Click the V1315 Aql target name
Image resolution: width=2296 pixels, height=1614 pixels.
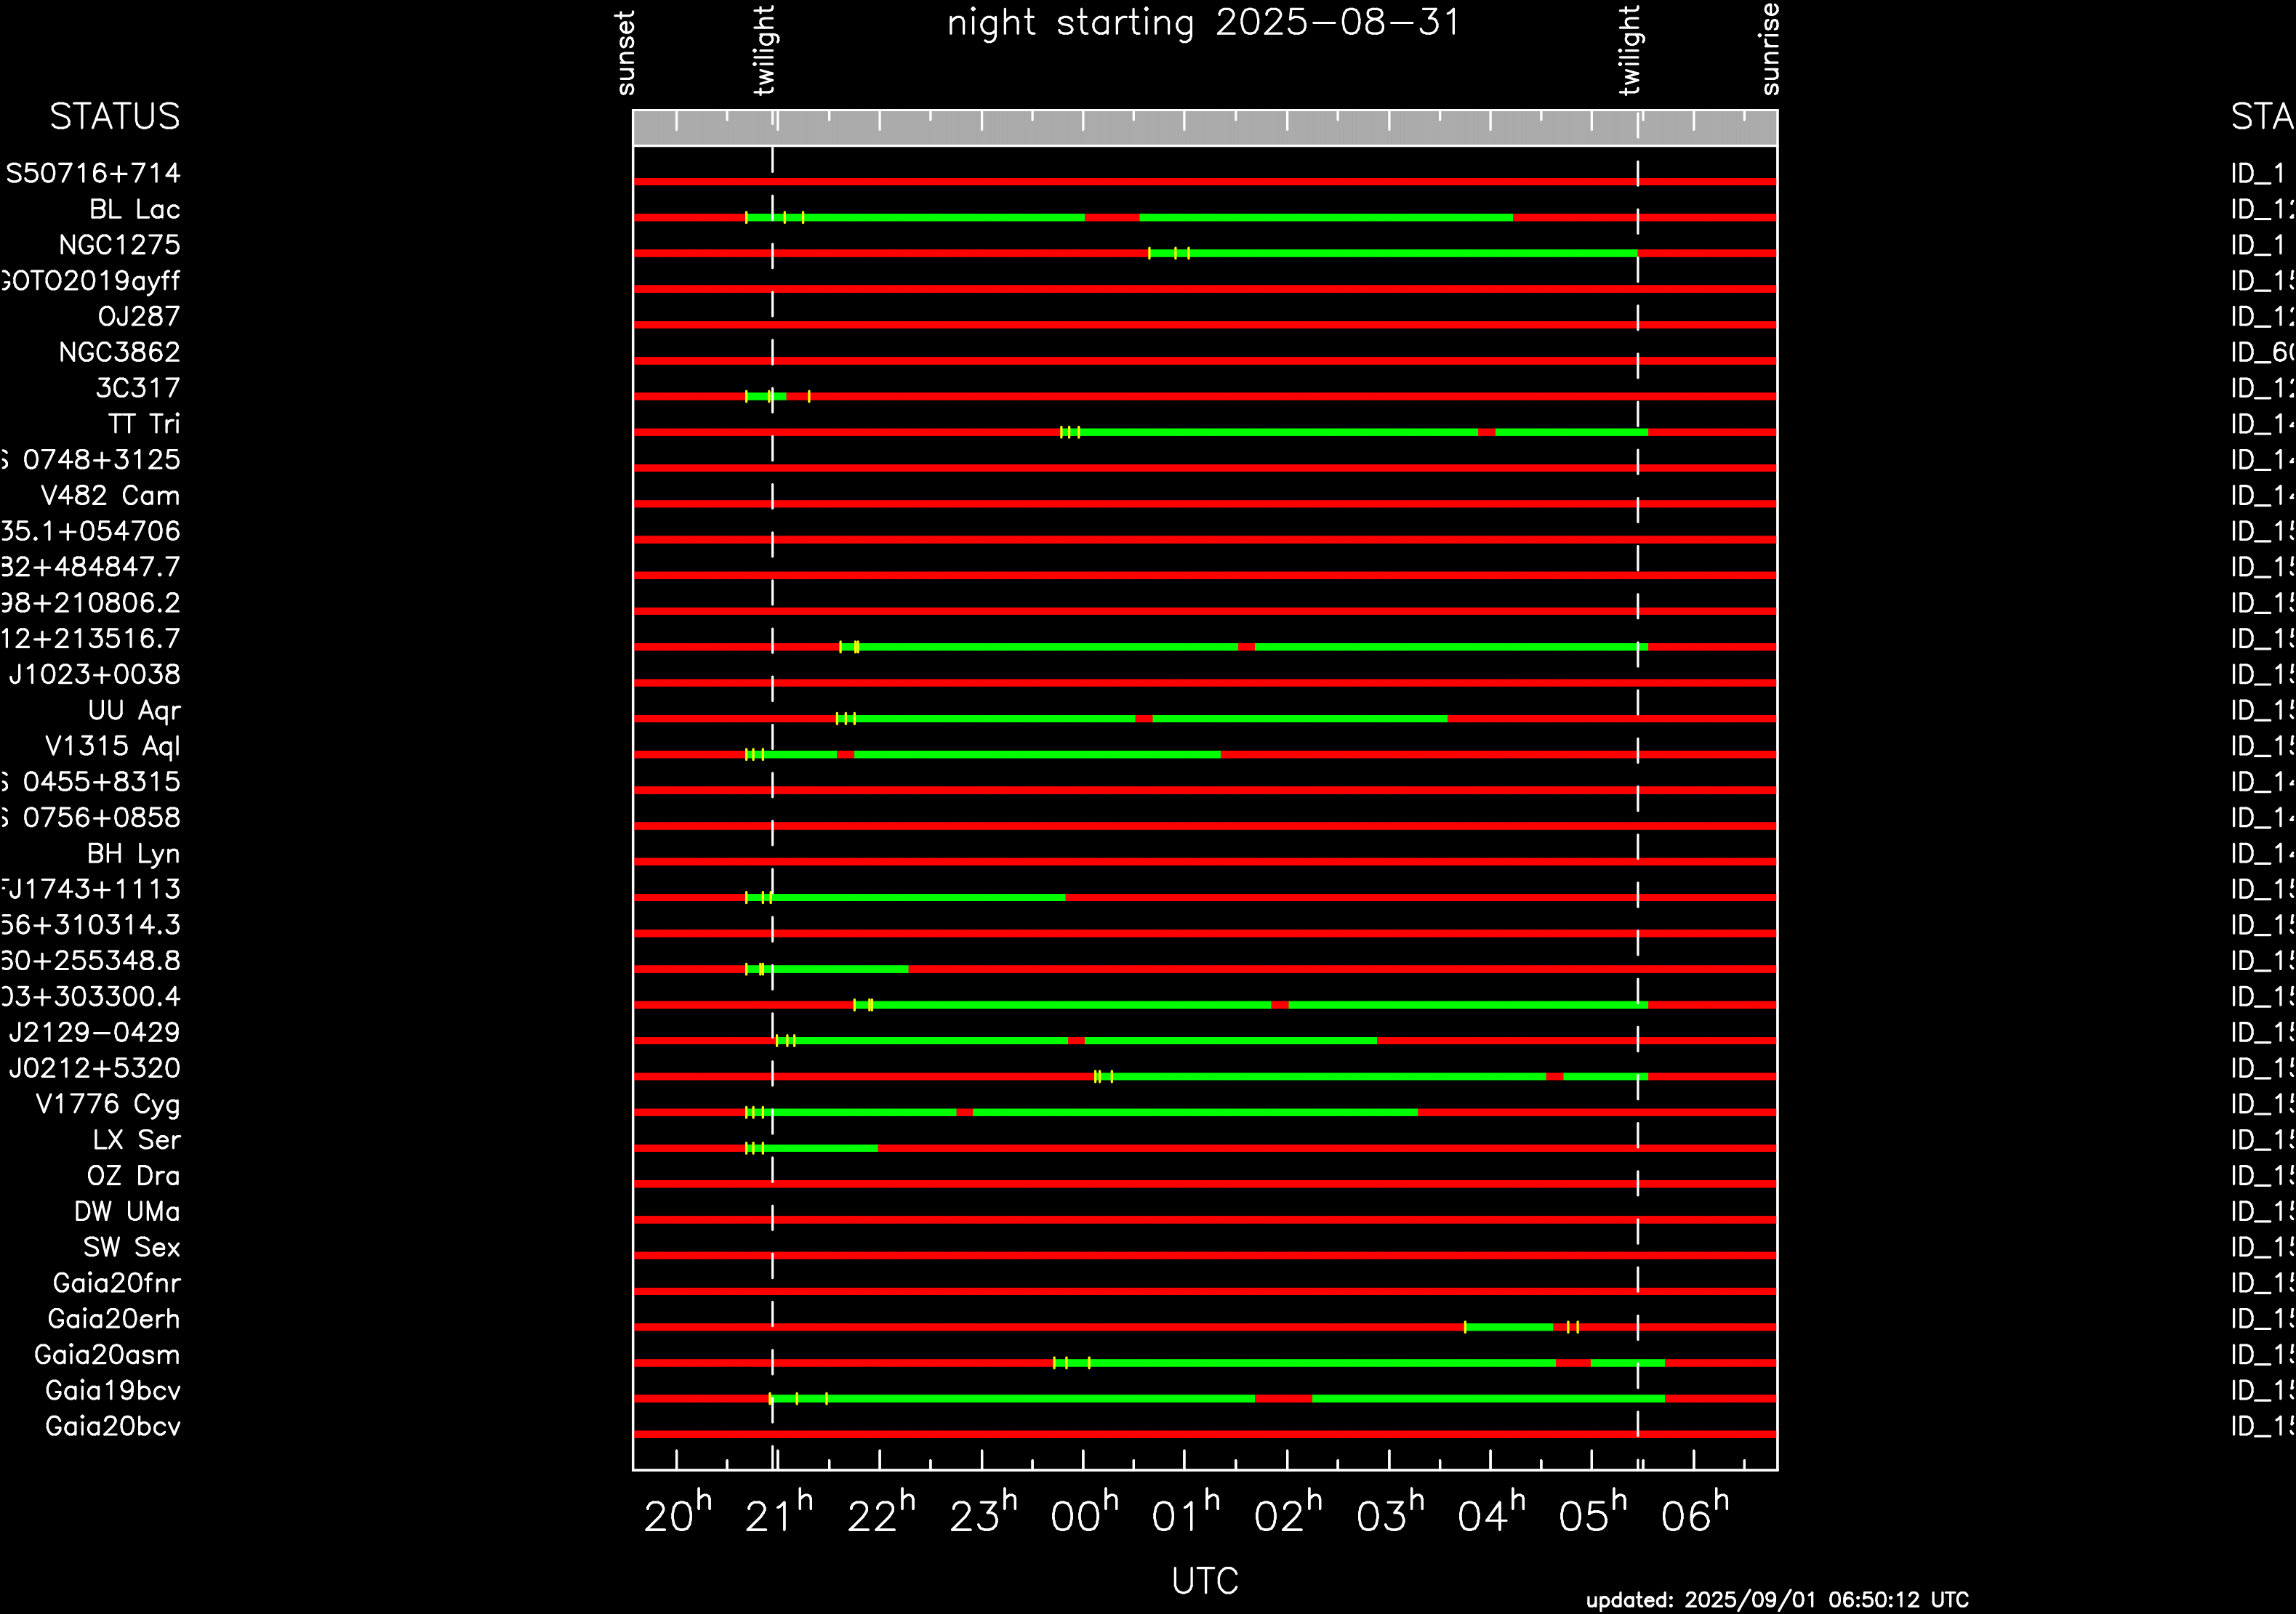coord(112,746)
